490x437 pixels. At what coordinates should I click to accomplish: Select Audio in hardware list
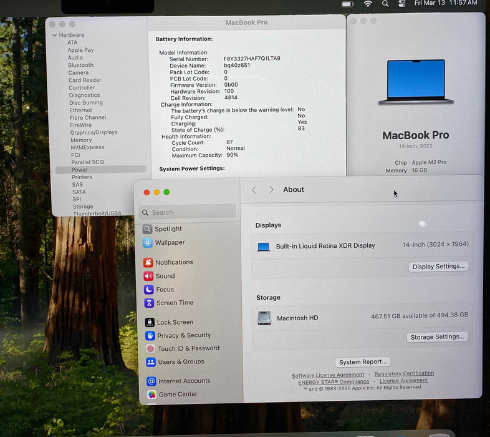coord(75,57)
